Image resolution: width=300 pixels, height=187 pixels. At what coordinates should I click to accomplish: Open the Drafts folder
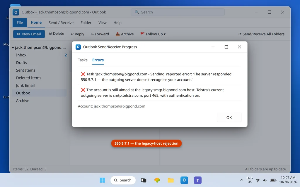tap(40, 63)
